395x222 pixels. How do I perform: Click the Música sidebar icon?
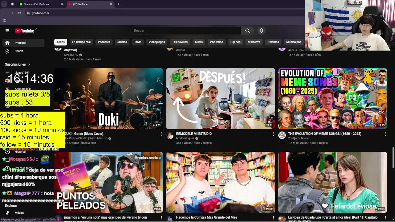(7, 213)
